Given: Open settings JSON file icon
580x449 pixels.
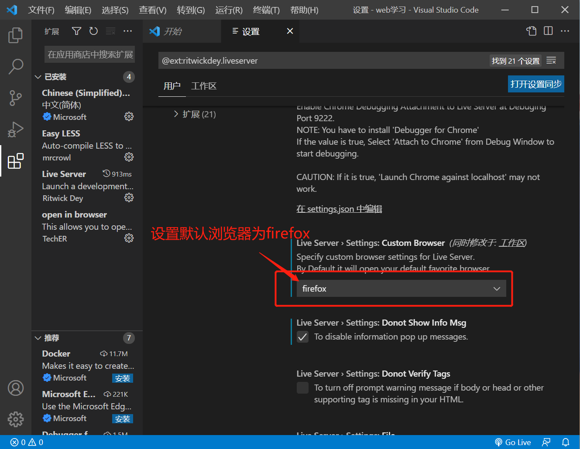Looking at the screenshot, I should click(531, 31).
